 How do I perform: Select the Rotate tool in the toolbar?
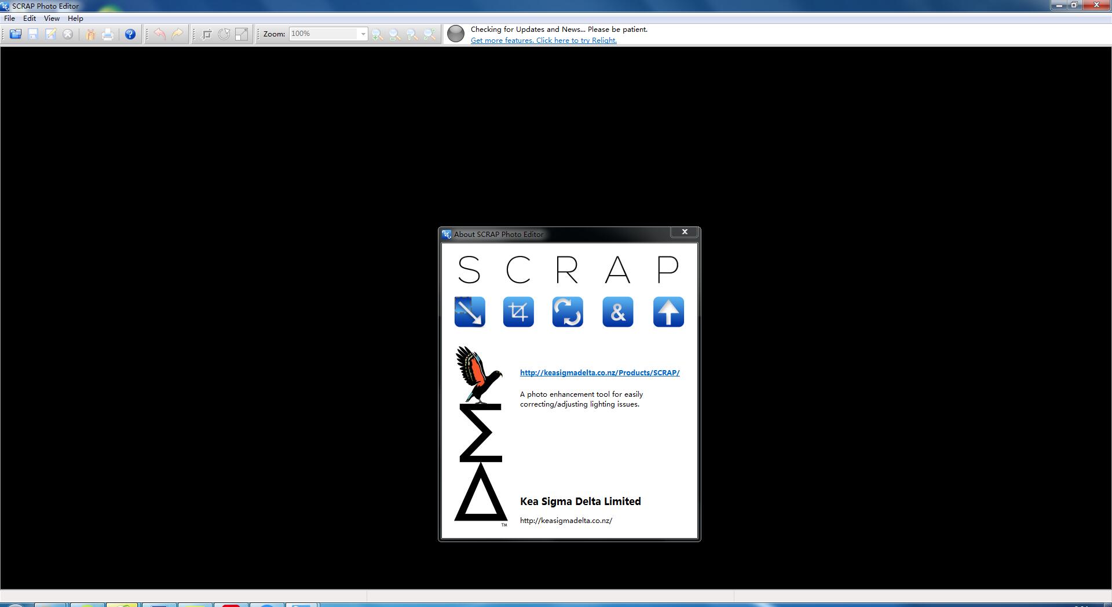(x=224, y=34)
